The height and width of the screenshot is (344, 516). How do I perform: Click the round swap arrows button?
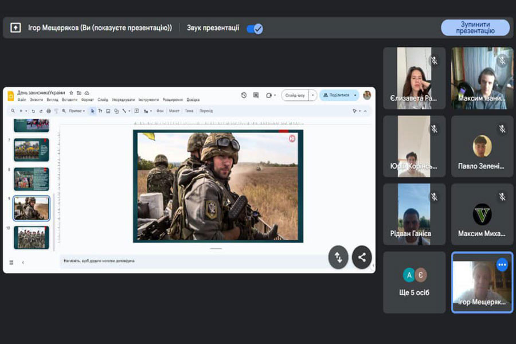click(338, 257)
